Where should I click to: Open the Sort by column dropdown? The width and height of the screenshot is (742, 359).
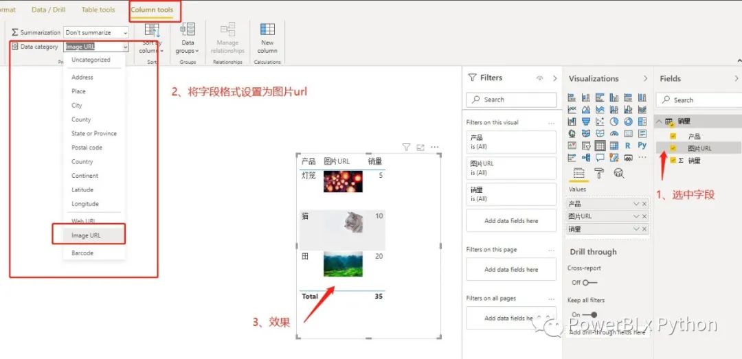[x=151, y=40]
